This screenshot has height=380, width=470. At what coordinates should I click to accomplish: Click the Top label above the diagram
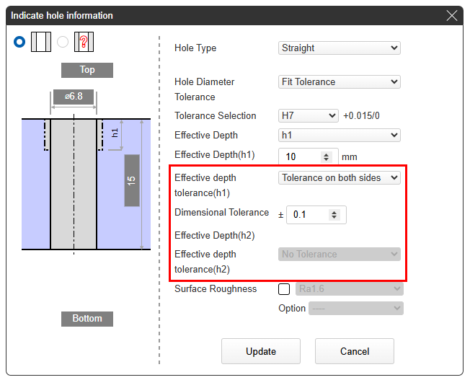(87, 70)
